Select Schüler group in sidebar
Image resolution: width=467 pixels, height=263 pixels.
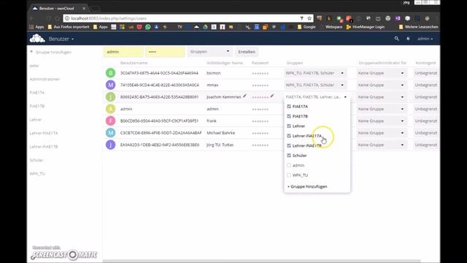point(36,160)
